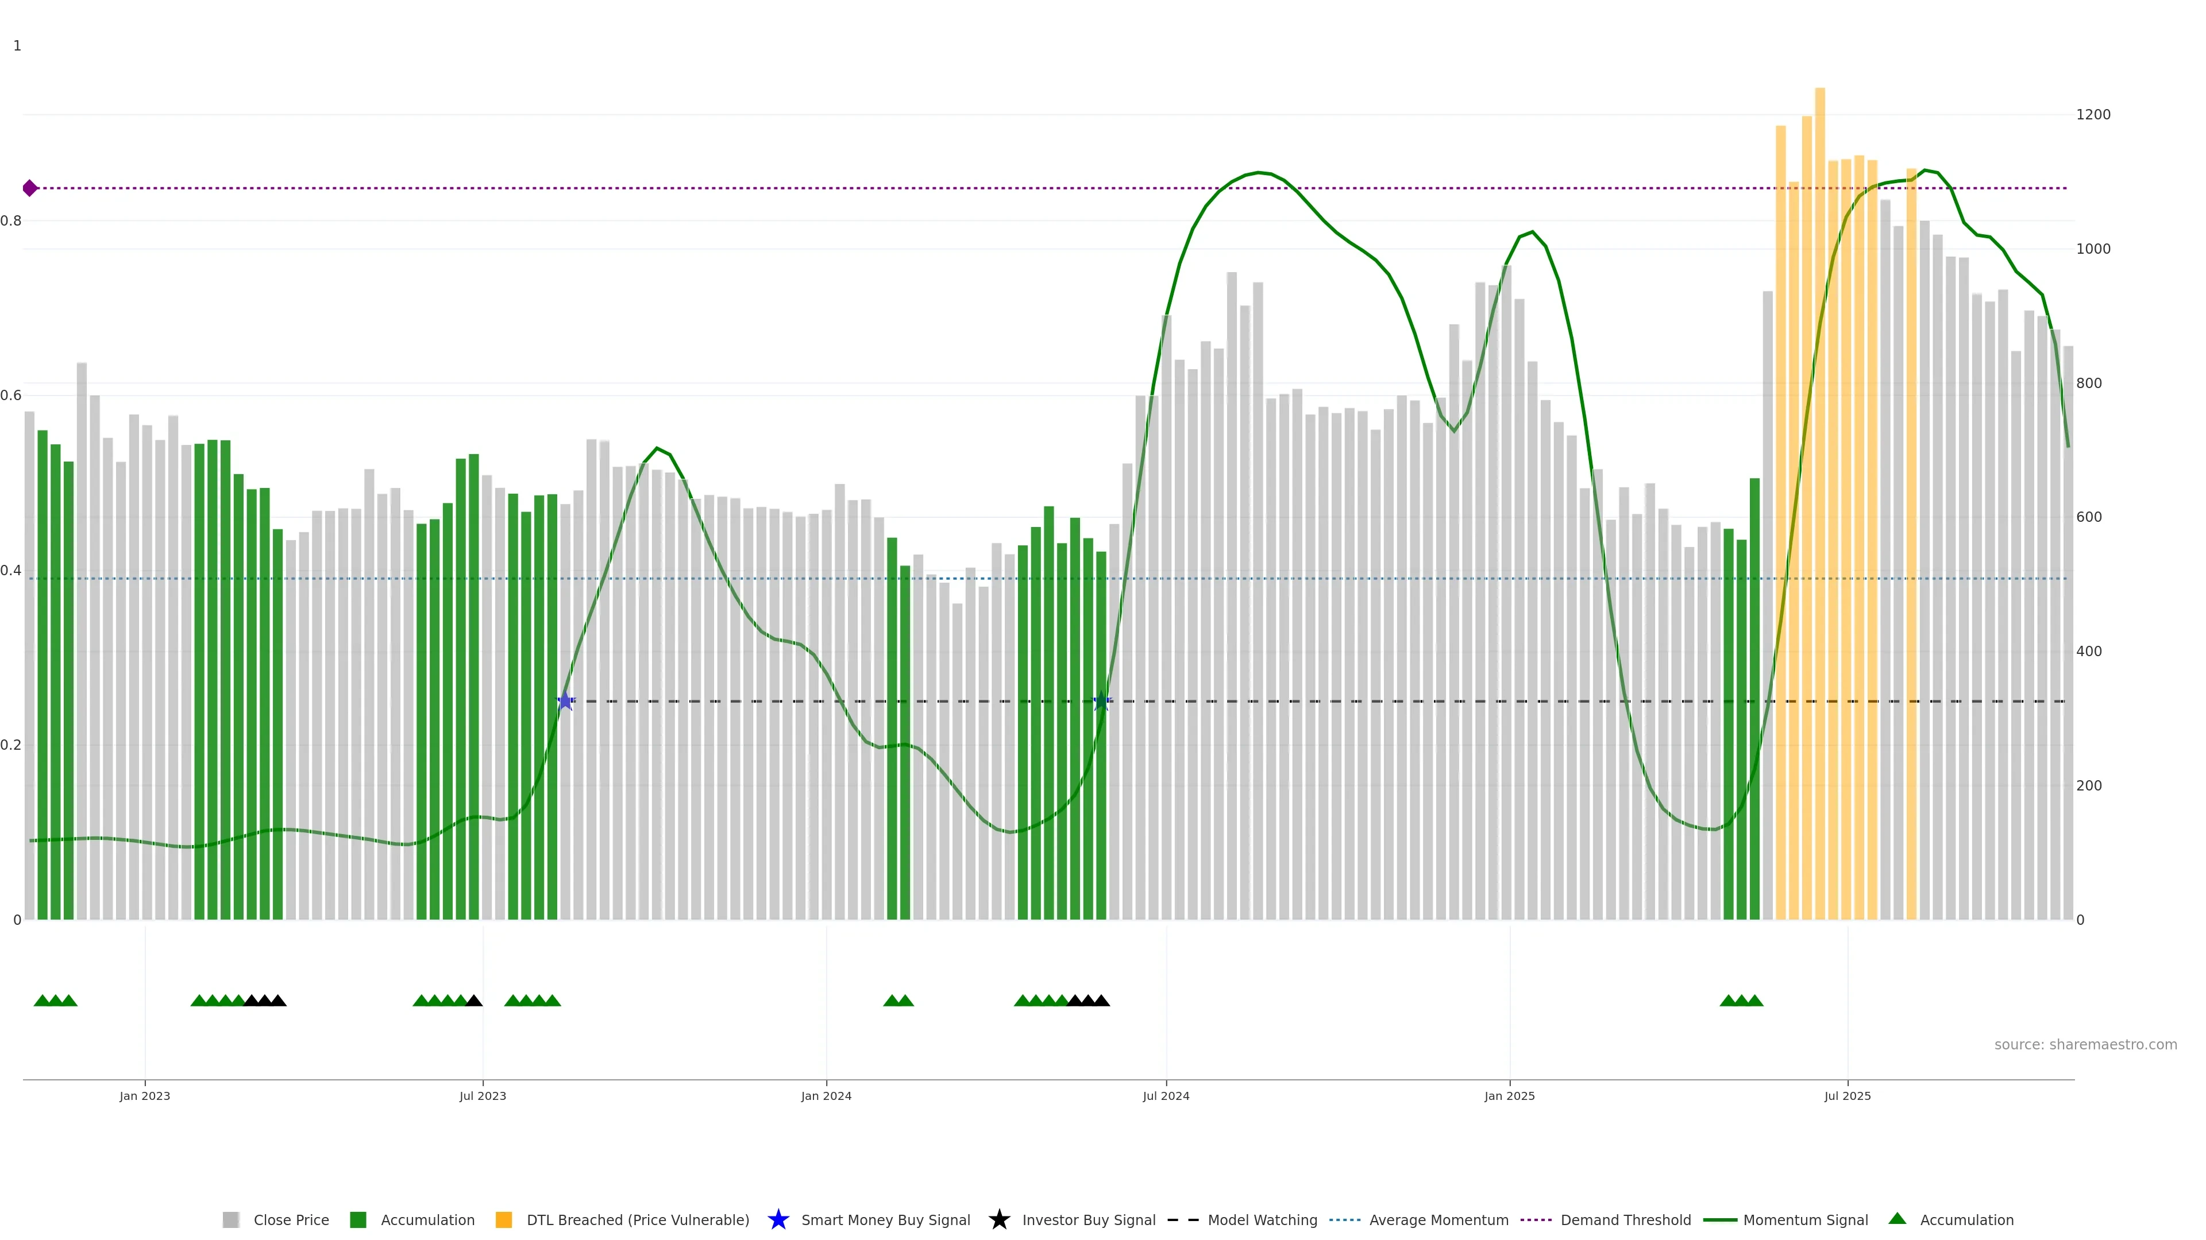This screenshot has height=1240, width=2206.
Task: Toggle the Close Price legend entry
Action: tap(290, 1220)
